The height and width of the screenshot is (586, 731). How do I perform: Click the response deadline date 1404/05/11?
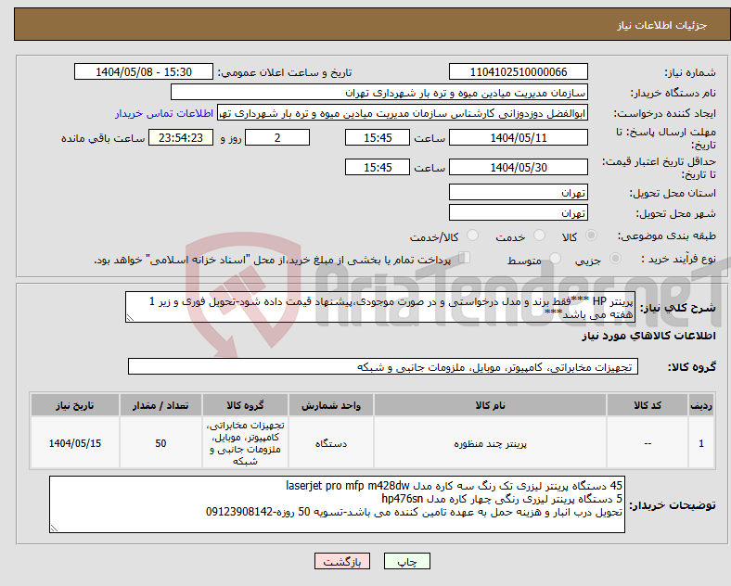pos(518,138)
